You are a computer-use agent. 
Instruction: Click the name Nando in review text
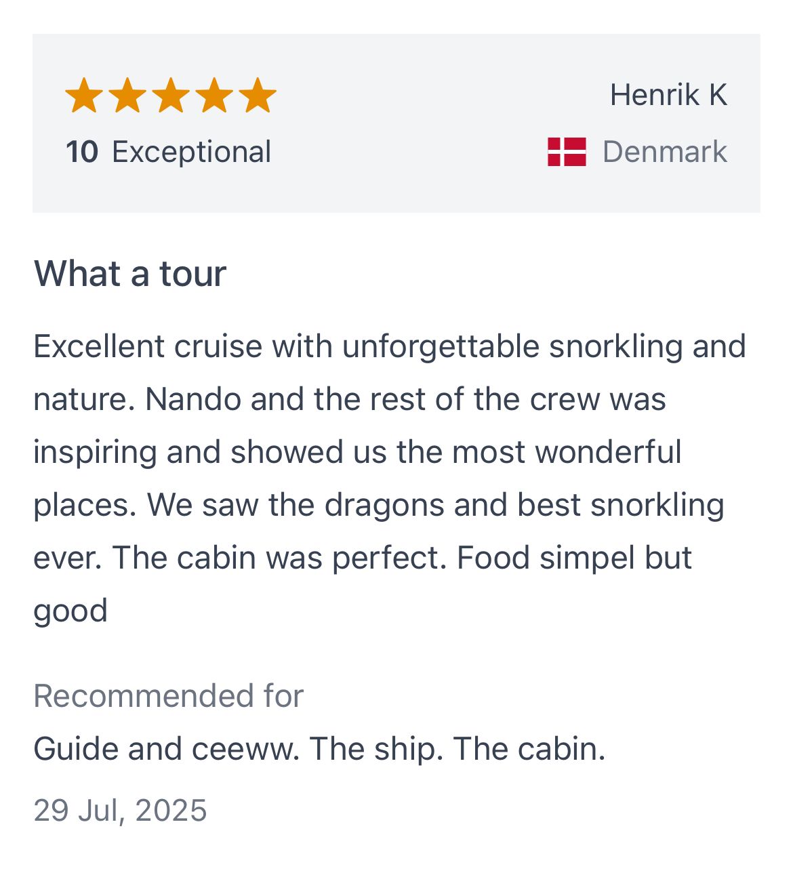(x=193, y=399)
